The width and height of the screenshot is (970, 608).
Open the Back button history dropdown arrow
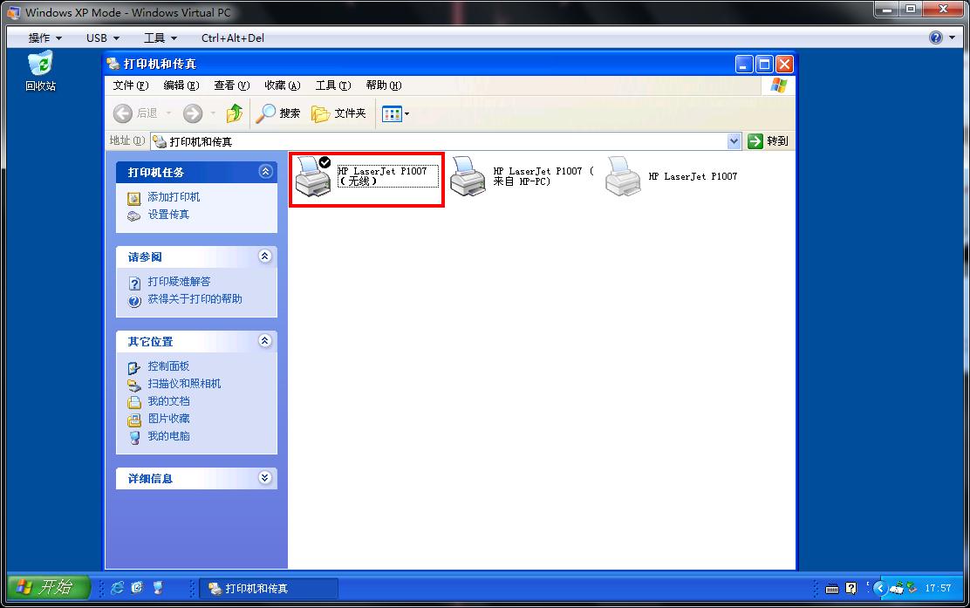click(168, 113)
